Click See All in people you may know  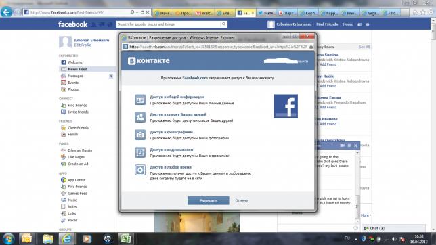coord(364,47)
